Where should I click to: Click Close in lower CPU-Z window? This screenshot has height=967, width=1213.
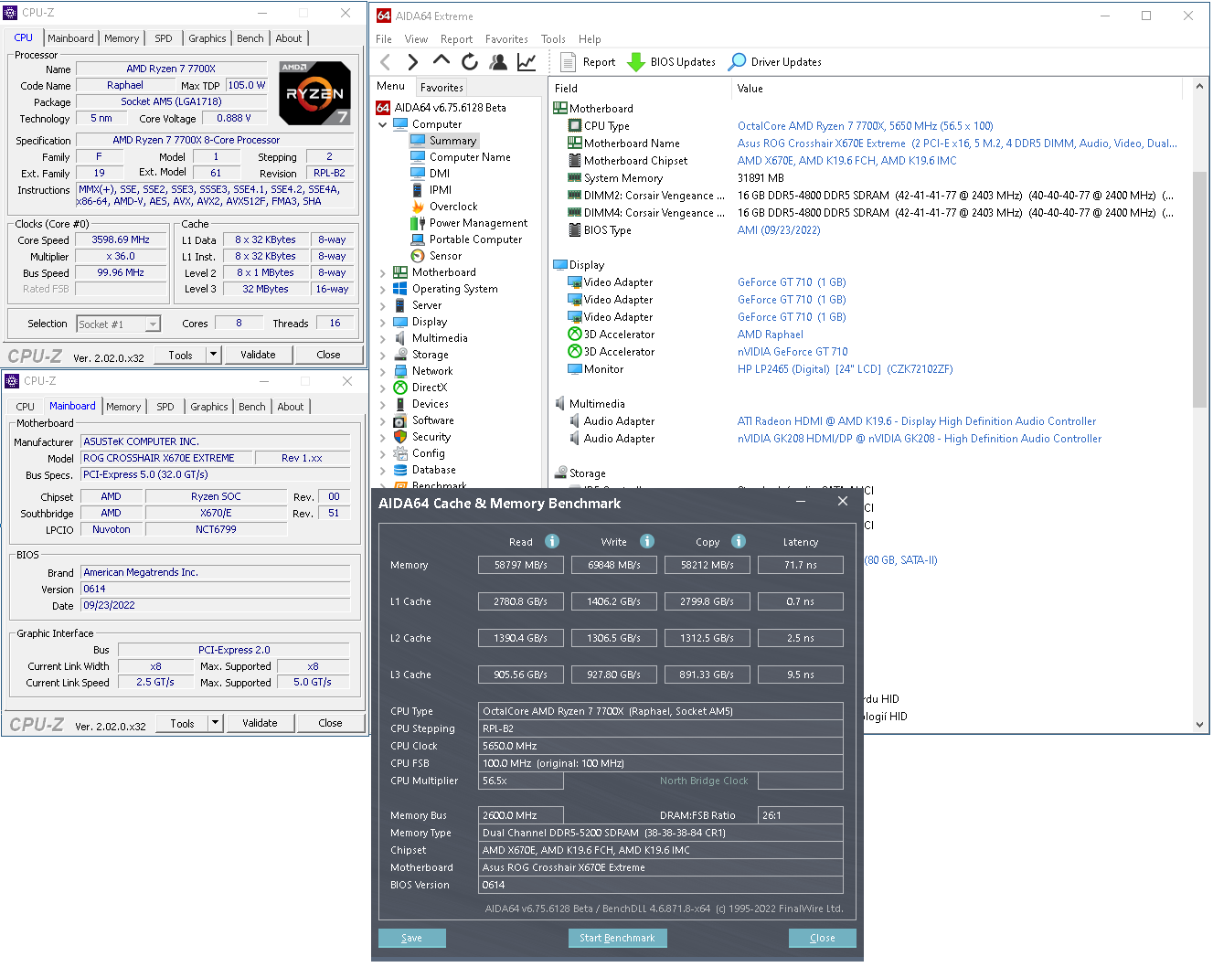330,723
